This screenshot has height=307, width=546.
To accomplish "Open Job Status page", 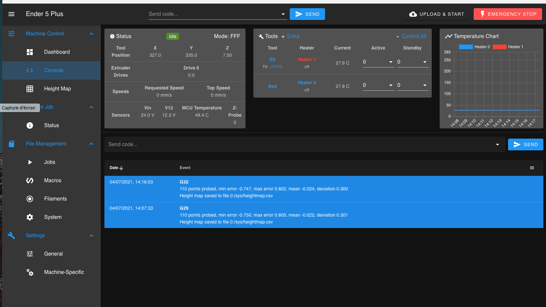I will (51, 125).
